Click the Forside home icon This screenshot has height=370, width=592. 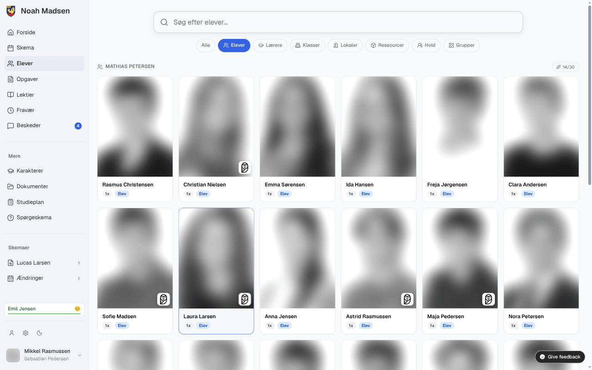[x=11, y=32]
